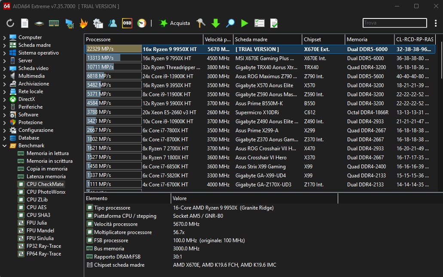Open the settings gear with document icon
This screenshot has width=443, height=277.
98,23
